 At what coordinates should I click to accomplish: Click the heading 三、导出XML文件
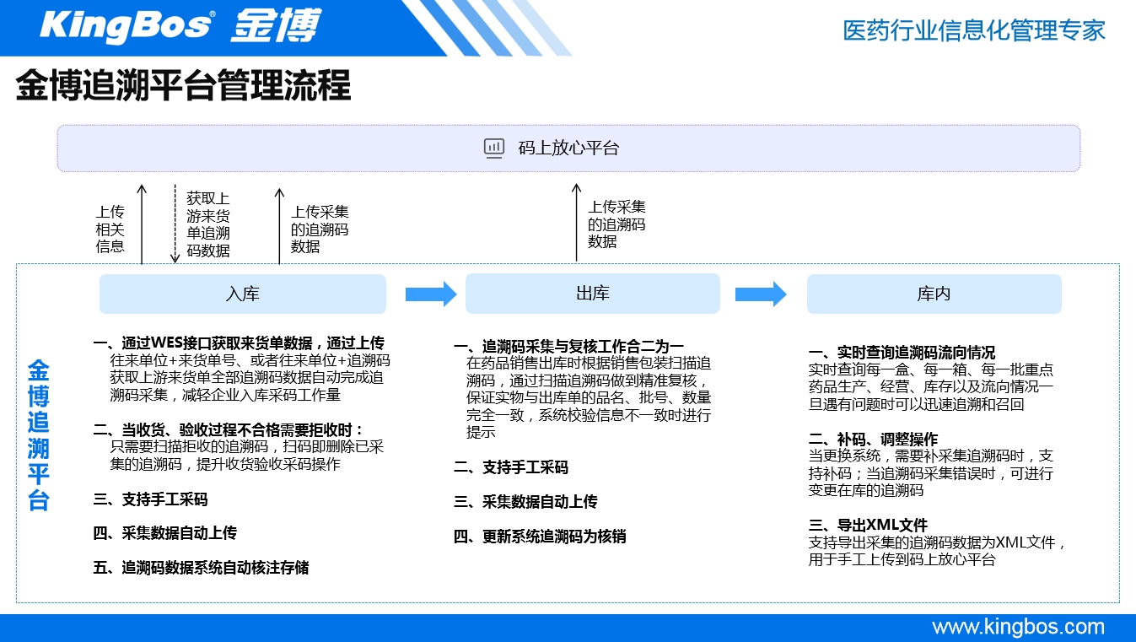tap(868, 526)
